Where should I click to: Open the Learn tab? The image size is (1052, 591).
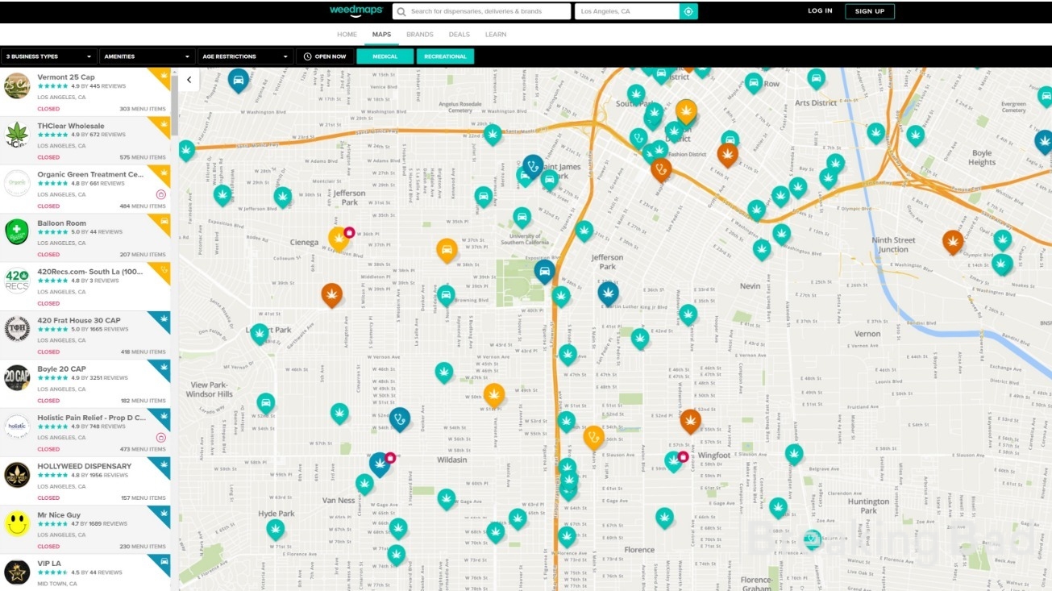click(x=496, y=35)
